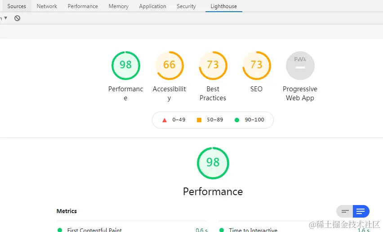Click the Best Practices category label
Screen dimensions: 383x232
pos(213,93)
